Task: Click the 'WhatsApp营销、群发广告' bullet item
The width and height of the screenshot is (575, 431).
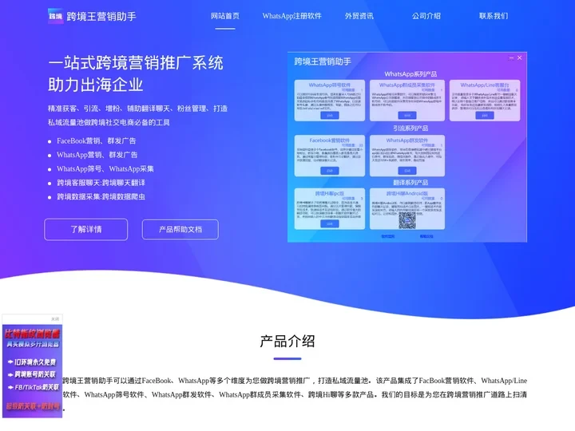Action: (97, 155)
